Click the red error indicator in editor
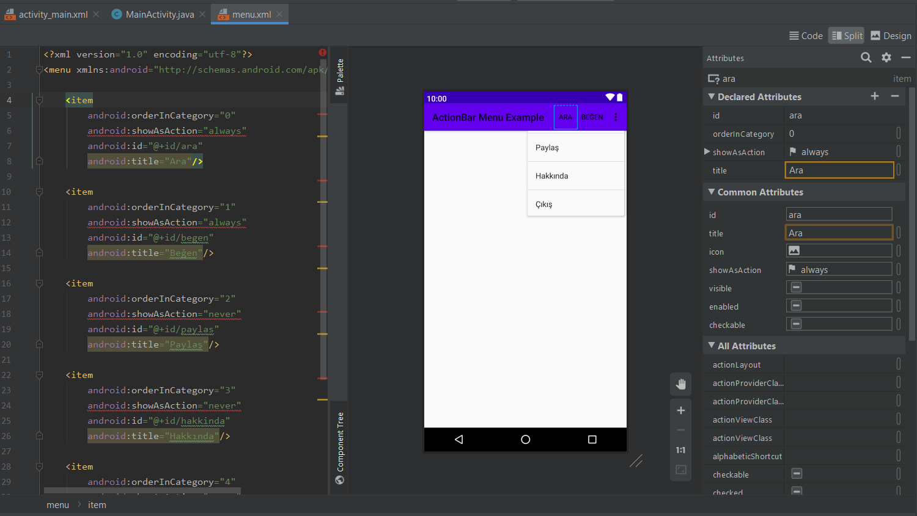This screenshot has width=917, height=516. click(322, 53)
